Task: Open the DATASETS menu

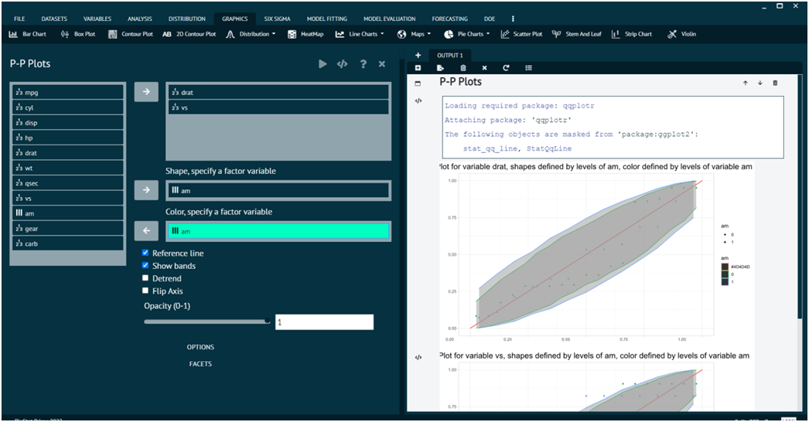Action: pyautogui.click(x=54, y=19)
